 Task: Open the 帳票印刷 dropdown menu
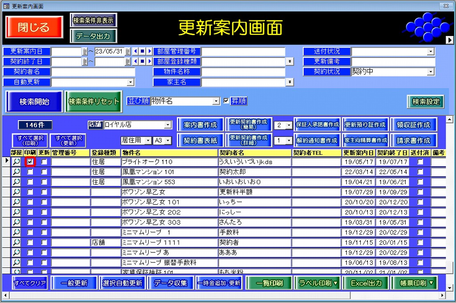(414, 283)
